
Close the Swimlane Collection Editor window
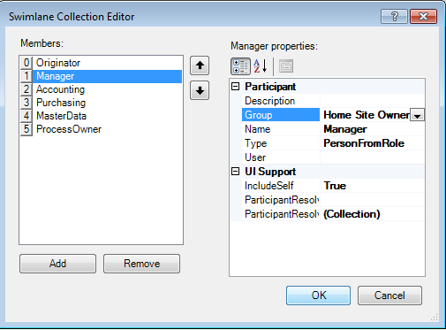tap(423, 16)
